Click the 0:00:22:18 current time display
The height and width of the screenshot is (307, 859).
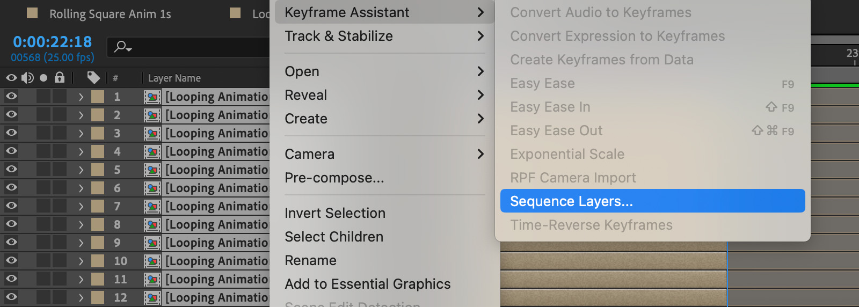52,42
